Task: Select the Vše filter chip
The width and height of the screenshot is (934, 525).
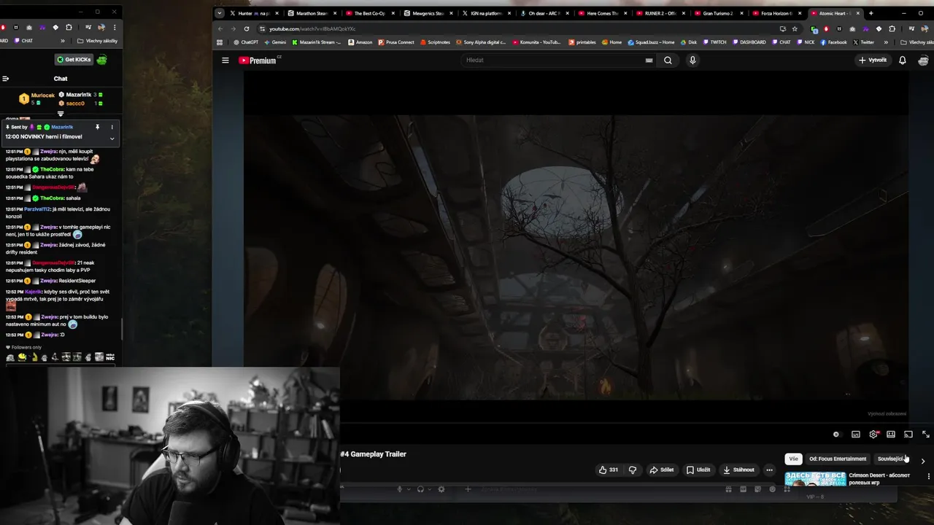Action: point(793,459)
